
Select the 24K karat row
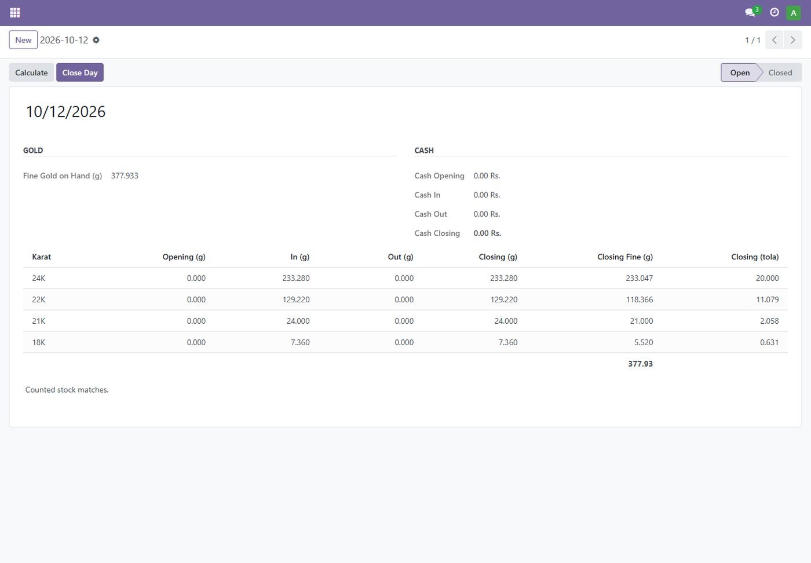pos(405,278)
